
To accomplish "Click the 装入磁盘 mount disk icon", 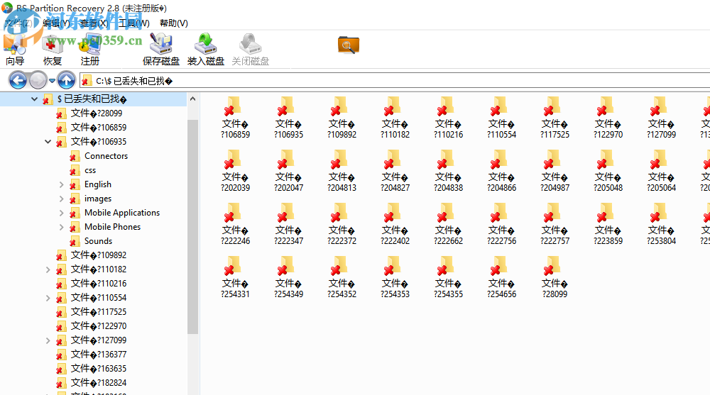I will point(206,49).
